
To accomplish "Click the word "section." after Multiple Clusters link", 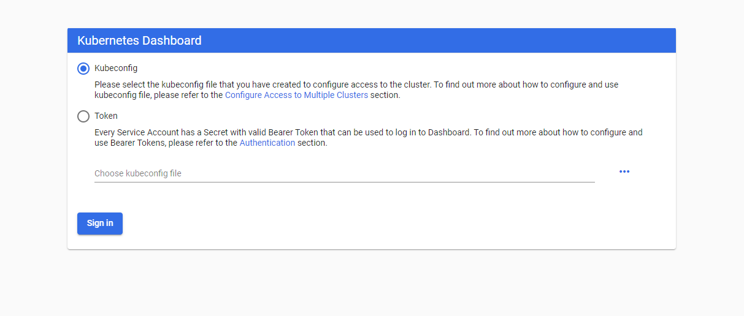I will [x=385, y=96].
